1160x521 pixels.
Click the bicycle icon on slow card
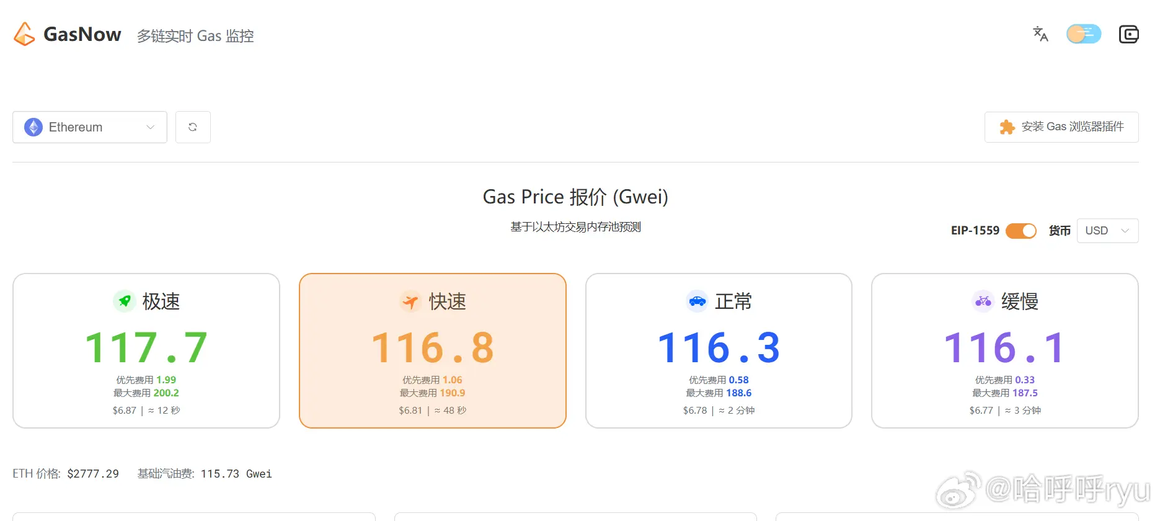(x=983, y=301)
